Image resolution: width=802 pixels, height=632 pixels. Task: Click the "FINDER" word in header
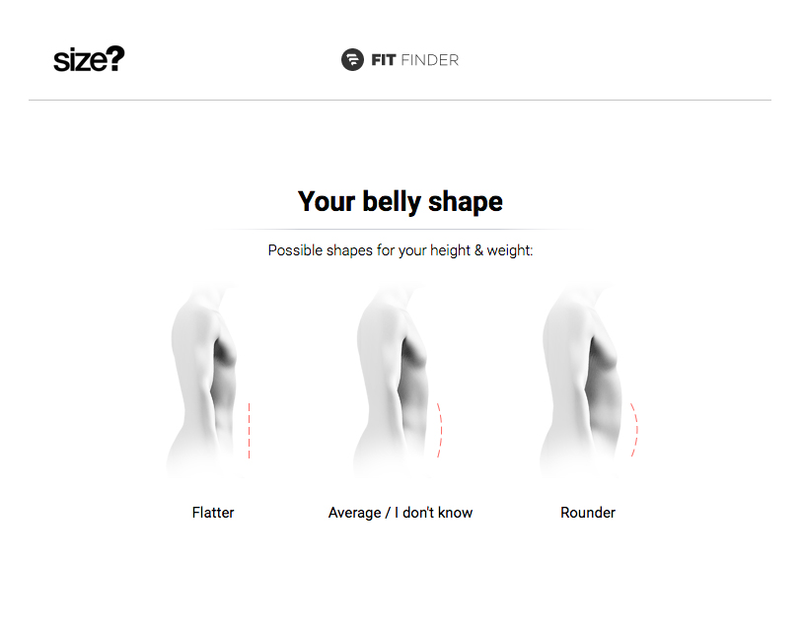430,60
